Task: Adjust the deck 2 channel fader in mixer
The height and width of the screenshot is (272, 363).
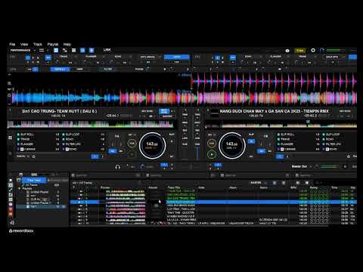Action: pos(197,153)
